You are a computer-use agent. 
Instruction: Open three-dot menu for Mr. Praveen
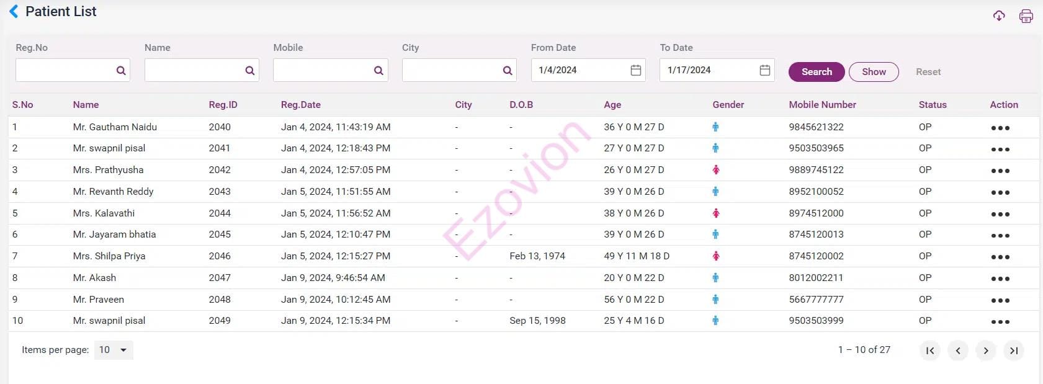pyautogui.click(x=1000, y=300)
